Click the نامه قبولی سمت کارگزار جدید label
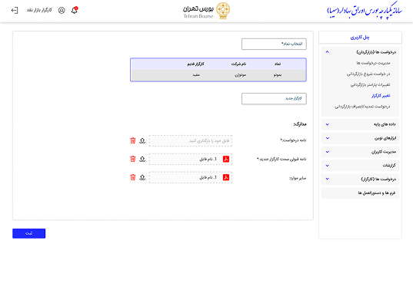The image size is (413, 293). tap(281, 159)
